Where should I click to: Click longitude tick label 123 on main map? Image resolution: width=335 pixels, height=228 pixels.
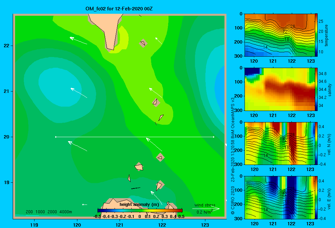[205, 225]
